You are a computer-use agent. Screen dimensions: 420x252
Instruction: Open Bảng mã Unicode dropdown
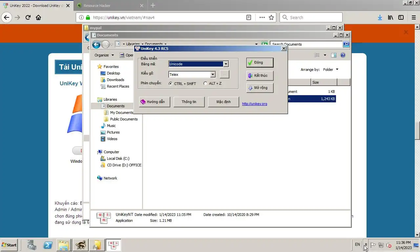pyautogui.click(x=226, y=64)
